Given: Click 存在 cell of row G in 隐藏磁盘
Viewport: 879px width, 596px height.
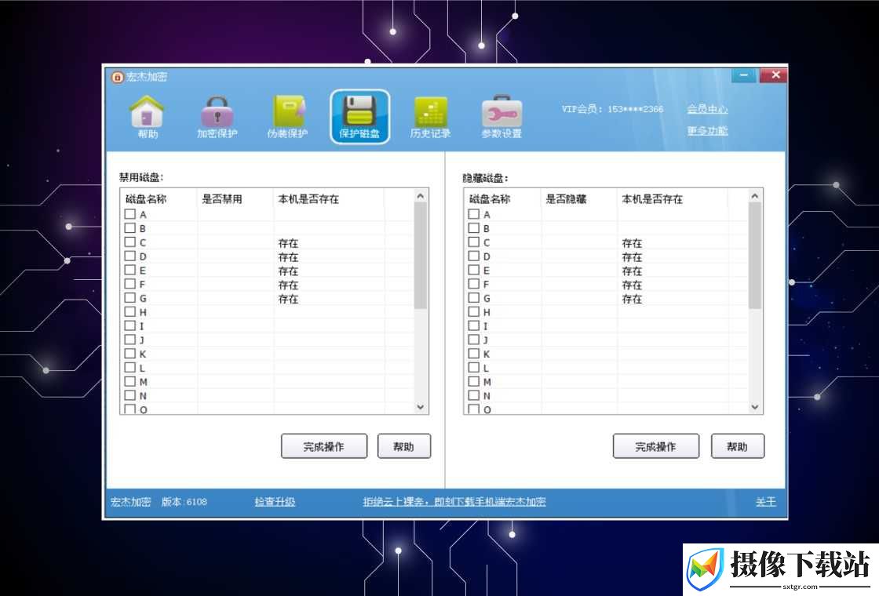Looking at the screenshot, I should [x=632, y=299].
